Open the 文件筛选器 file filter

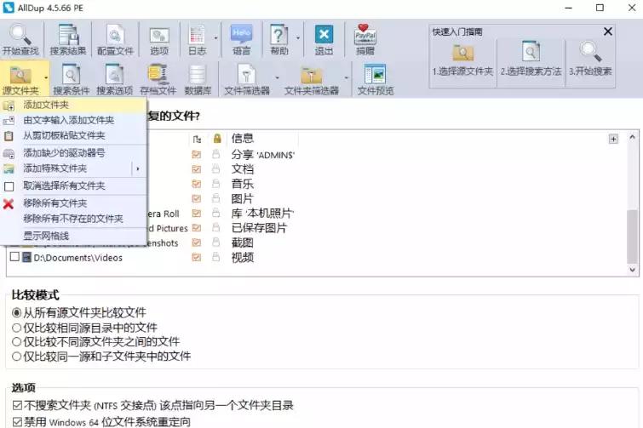pyautogui.click(x=247, y=79)
